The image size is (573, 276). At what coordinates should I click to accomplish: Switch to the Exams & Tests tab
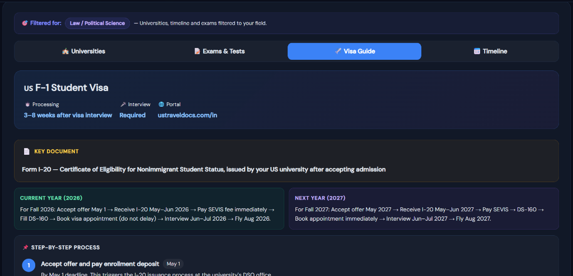click(x=219, y=51)
